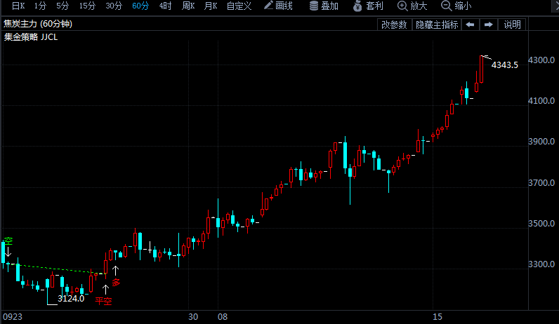Click the left arrow indicator button
The height and width of the screenshot is (324, 559).
(471, 25)
